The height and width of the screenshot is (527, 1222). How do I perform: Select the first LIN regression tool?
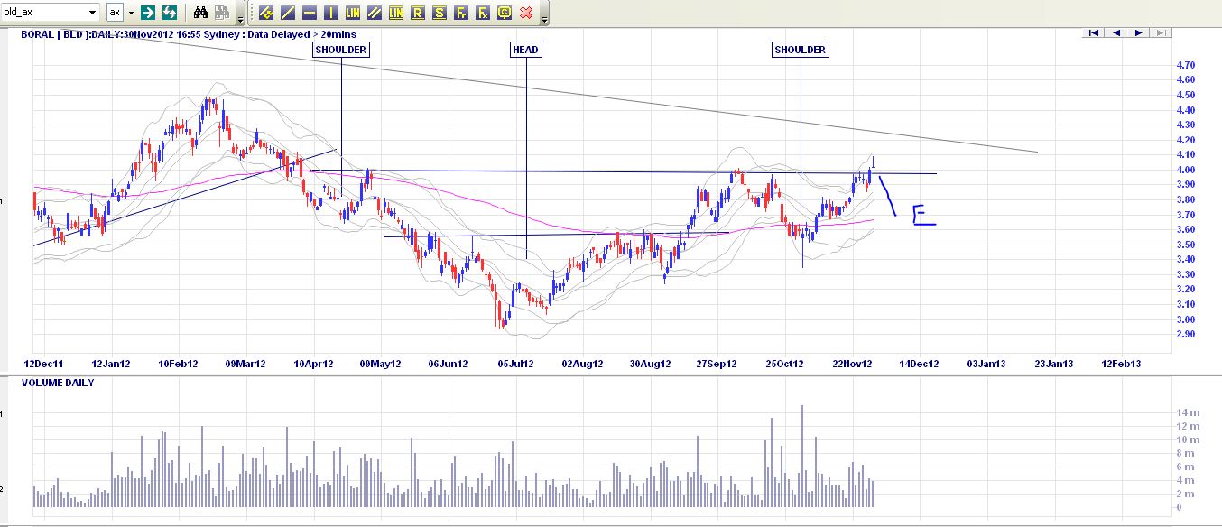coord(353,13)
